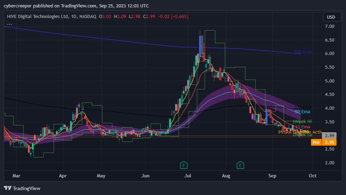
Task: Click the current price 2.99 tag
Action: pyautogui.click(x=330, y=136)
